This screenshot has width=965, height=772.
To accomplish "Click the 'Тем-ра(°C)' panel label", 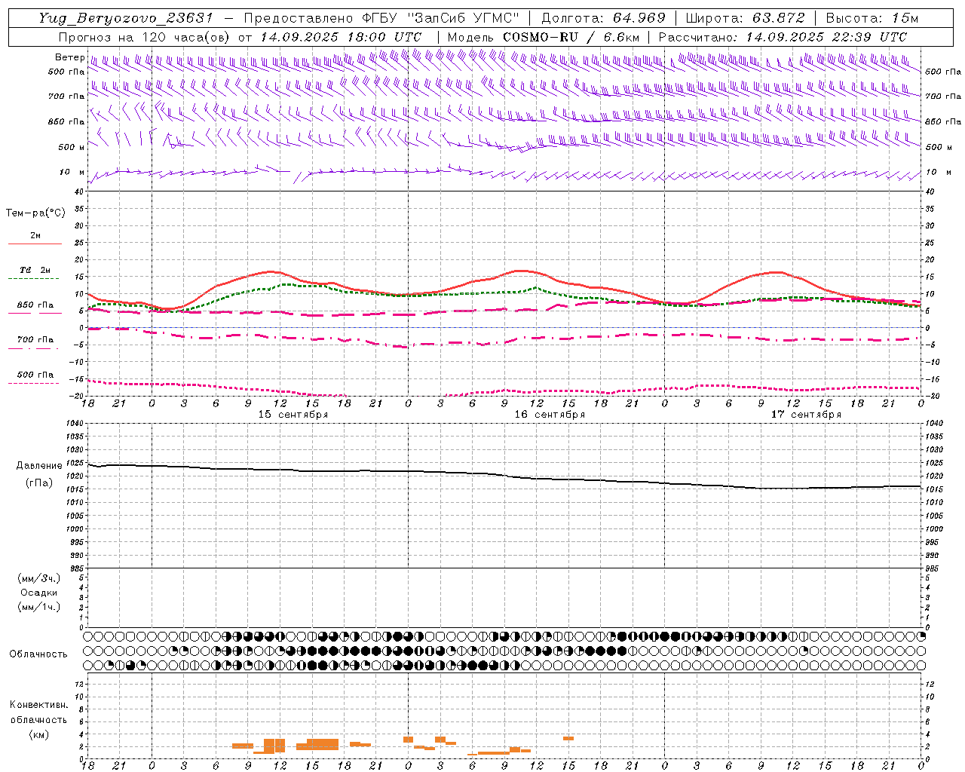I will 35,213.
